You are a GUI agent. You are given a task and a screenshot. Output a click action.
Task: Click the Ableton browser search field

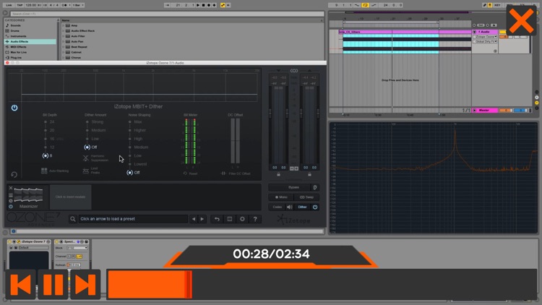click(168, 14)
